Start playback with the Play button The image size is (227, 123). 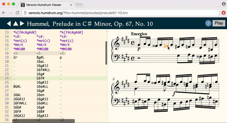219,23
